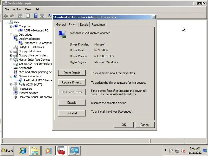
Task: Open the Properties toolbar icon in Device Manager
Action: click(28, 16)
